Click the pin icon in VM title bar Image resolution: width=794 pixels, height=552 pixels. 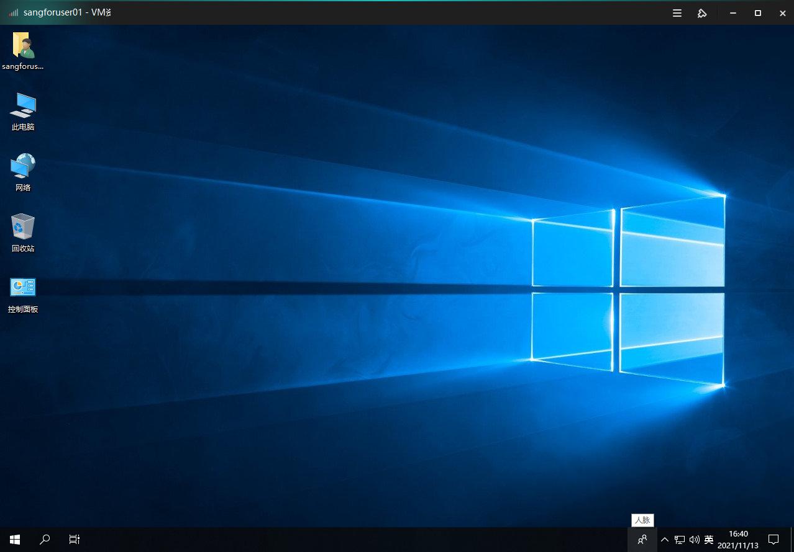coord(702,13)
